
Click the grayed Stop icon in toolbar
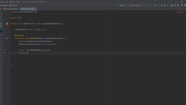(168, 5)
